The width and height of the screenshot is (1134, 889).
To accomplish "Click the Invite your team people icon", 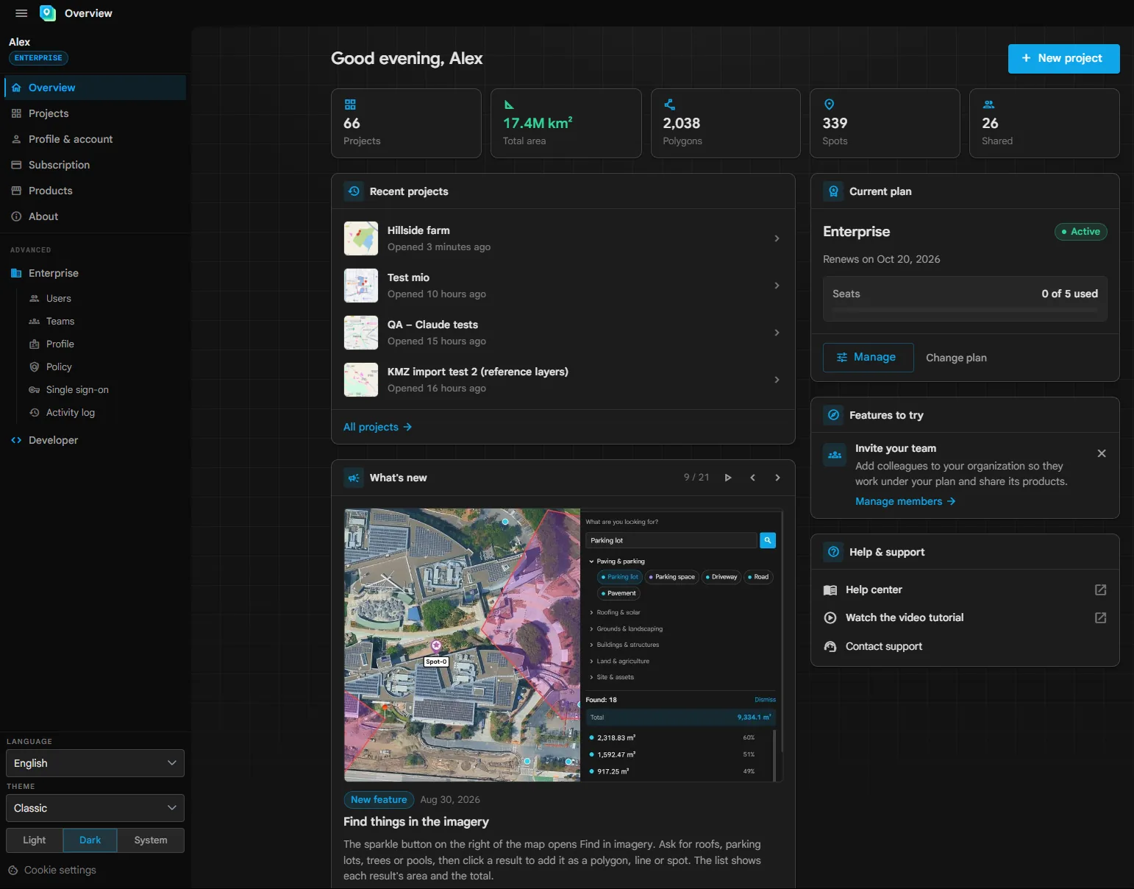I will tap(835, 455).
